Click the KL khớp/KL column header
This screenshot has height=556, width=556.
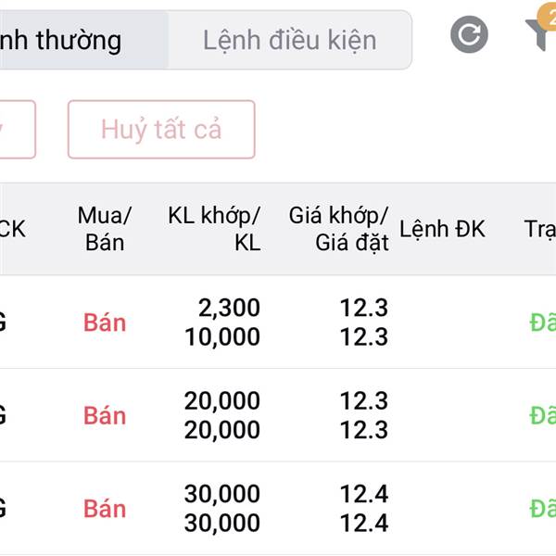tap(214, 229)
